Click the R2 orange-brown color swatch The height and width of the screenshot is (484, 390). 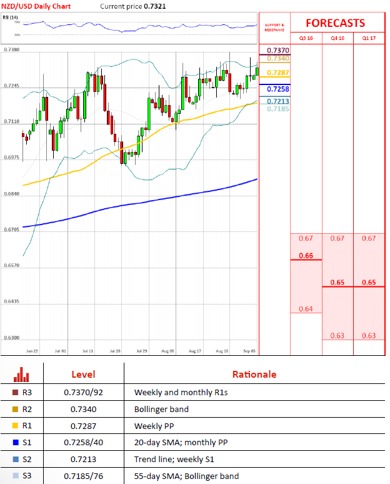pyautogui.click(x=15, y=410)
